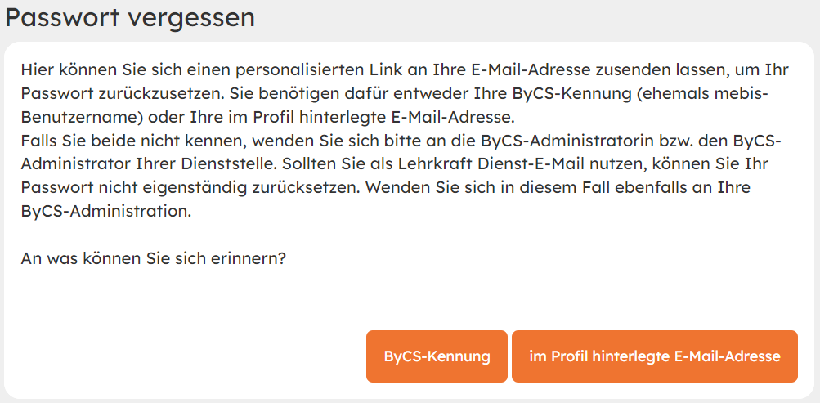Choose the "im Profil hinterlegte E-Mail-Adresse" button
This screenshot has height=403, width=820.
pyautogui.click(x=654, y=356)
